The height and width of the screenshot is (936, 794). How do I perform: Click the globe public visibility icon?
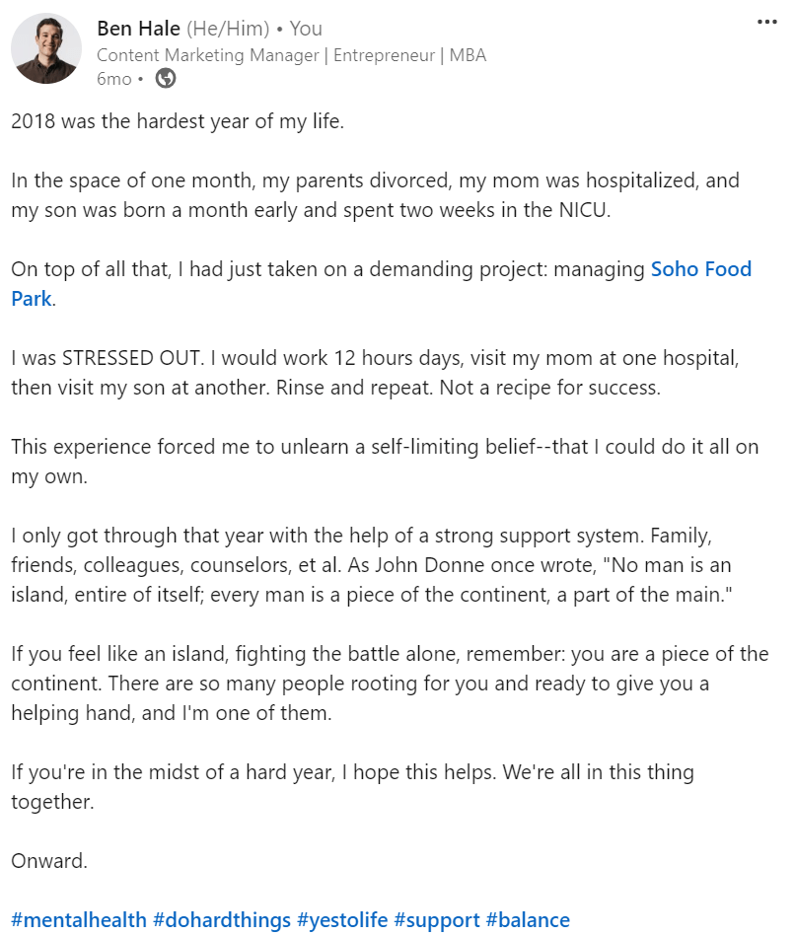[x=166, y=80]
